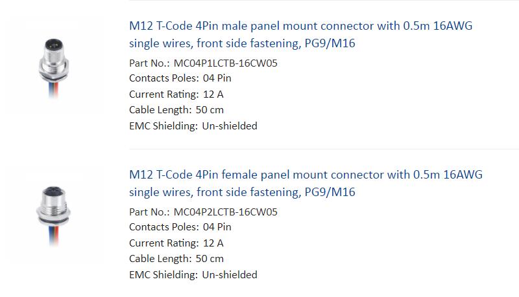519x297 pixels.
Task: Click the 50 cm value in male connector listing
Action: coord(210,110)
